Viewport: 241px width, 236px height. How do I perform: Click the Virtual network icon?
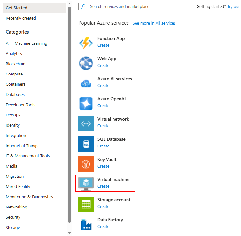click(86, 124)
